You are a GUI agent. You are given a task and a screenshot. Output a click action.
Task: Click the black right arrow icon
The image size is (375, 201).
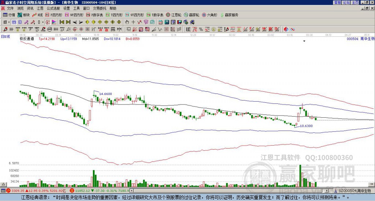pyautogui.click(x=81, y=22)
